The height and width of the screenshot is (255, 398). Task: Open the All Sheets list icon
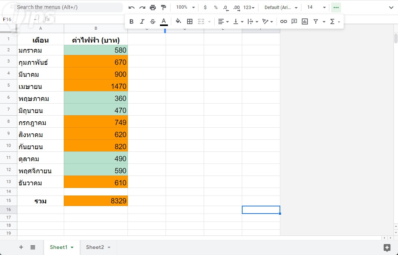[33, 247]
